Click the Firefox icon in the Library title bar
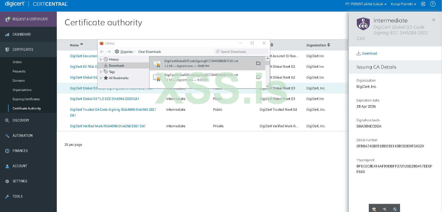 tap(102, 43)
